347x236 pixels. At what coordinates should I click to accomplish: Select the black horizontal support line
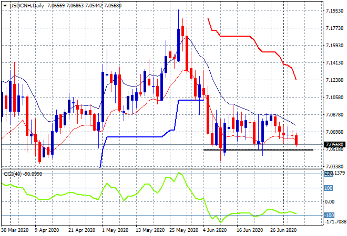pos(258,150)
